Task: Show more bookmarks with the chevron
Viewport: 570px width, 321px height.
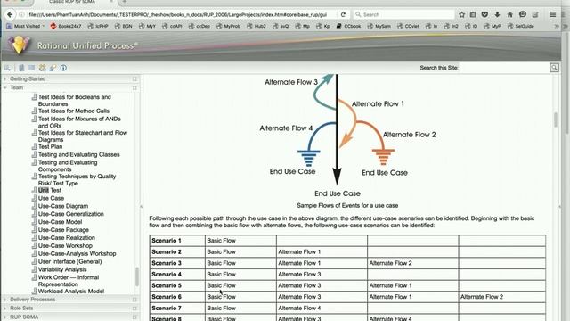Action: click(556, 26)
